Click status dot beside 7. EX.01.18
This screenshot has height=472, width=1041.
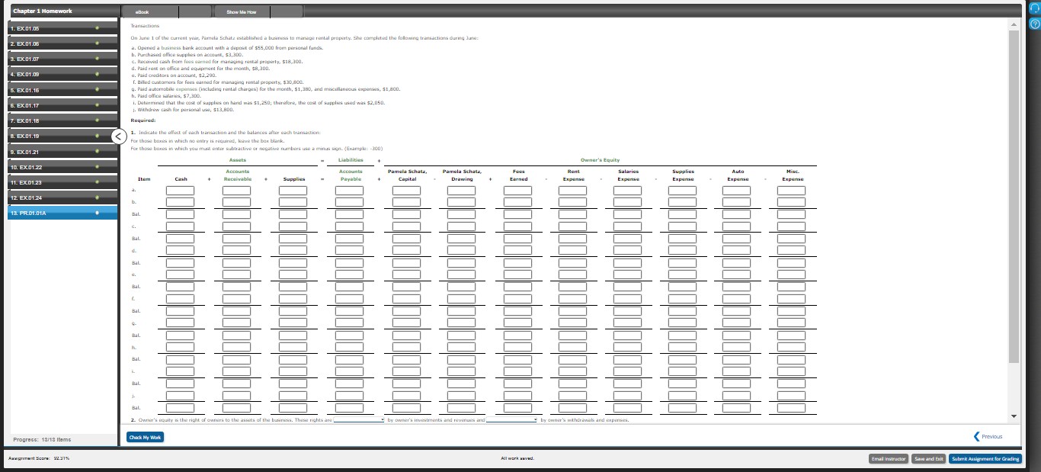point(96,121)
